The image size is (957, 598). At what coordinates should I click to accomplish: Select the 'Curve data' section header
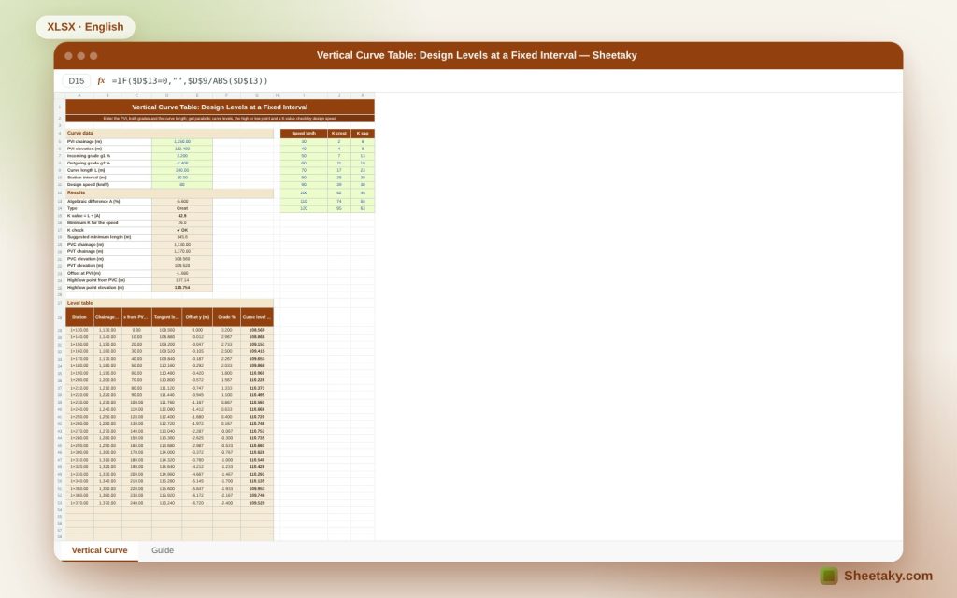[x=170, y=133]
